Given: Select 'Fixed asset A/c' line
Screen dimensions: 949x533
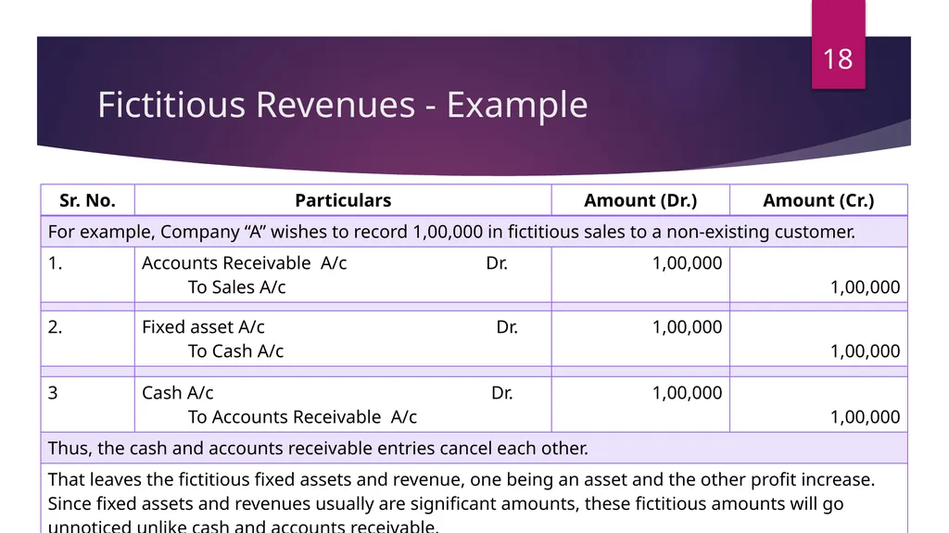Looking at the screenshot, I should click(203, 327).
